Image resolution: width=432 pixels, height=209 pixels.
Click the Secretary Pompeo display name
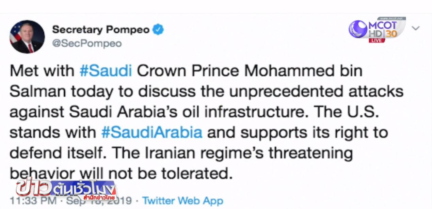tap(101, 30)
